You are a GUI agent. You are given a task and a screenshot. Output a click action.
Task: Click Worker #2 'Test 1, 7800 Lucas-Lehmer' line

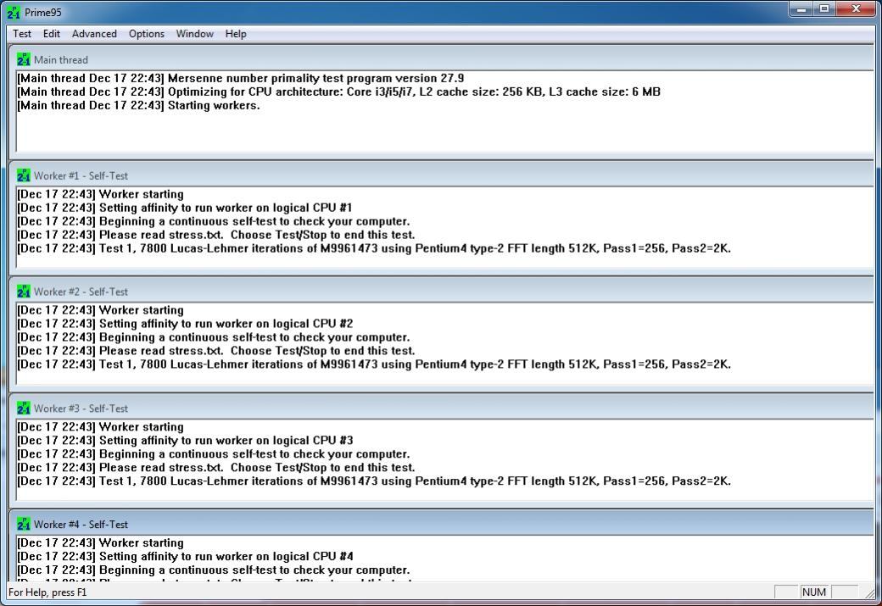(374, 364)
